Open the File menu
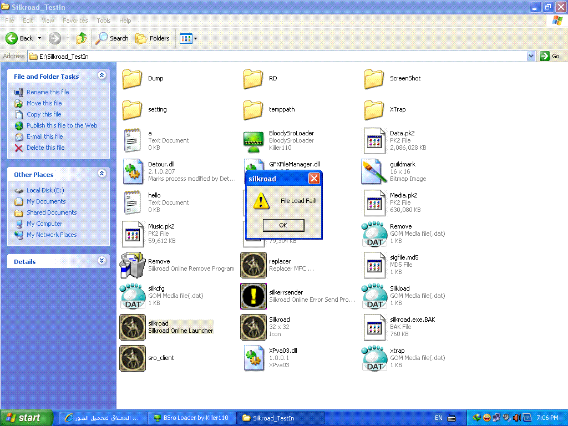The height and width of the screenshot is (426, 568). click(x=9, y=21)
